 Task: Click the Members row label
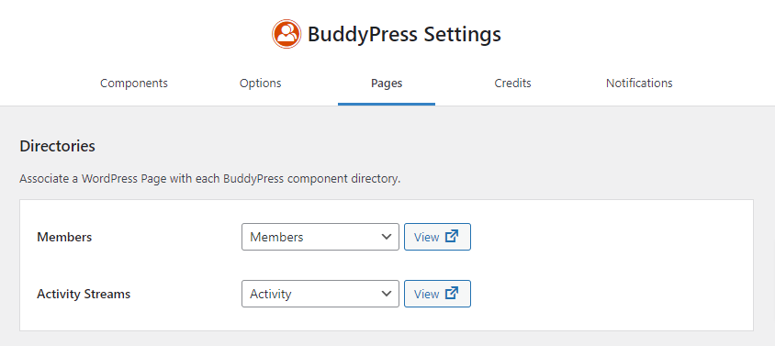click(x=64, y=238)
